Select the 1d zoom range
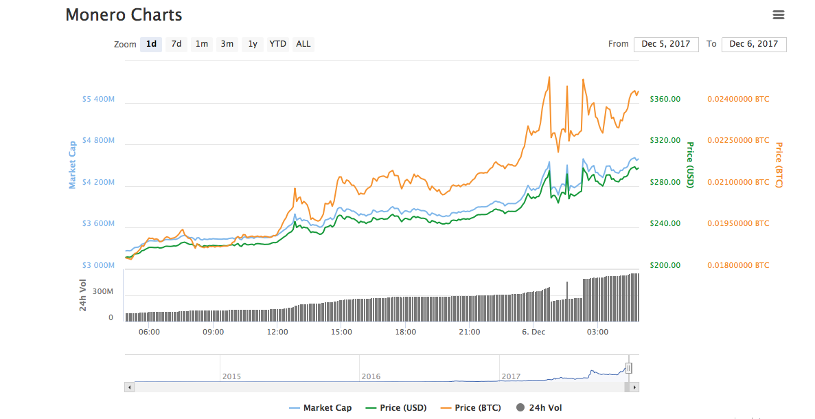 pyautogui.click(x=151, y=44)
